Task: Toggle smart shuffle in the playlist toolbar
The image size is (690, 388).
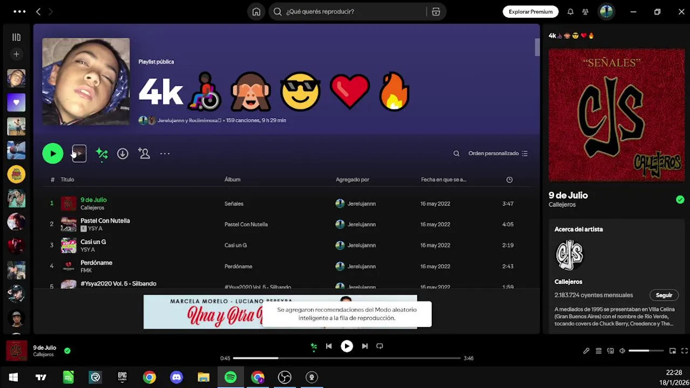Action: [x=102, y=154]
